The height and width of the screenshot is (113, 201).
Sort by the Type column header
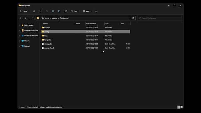coord(107,24)
